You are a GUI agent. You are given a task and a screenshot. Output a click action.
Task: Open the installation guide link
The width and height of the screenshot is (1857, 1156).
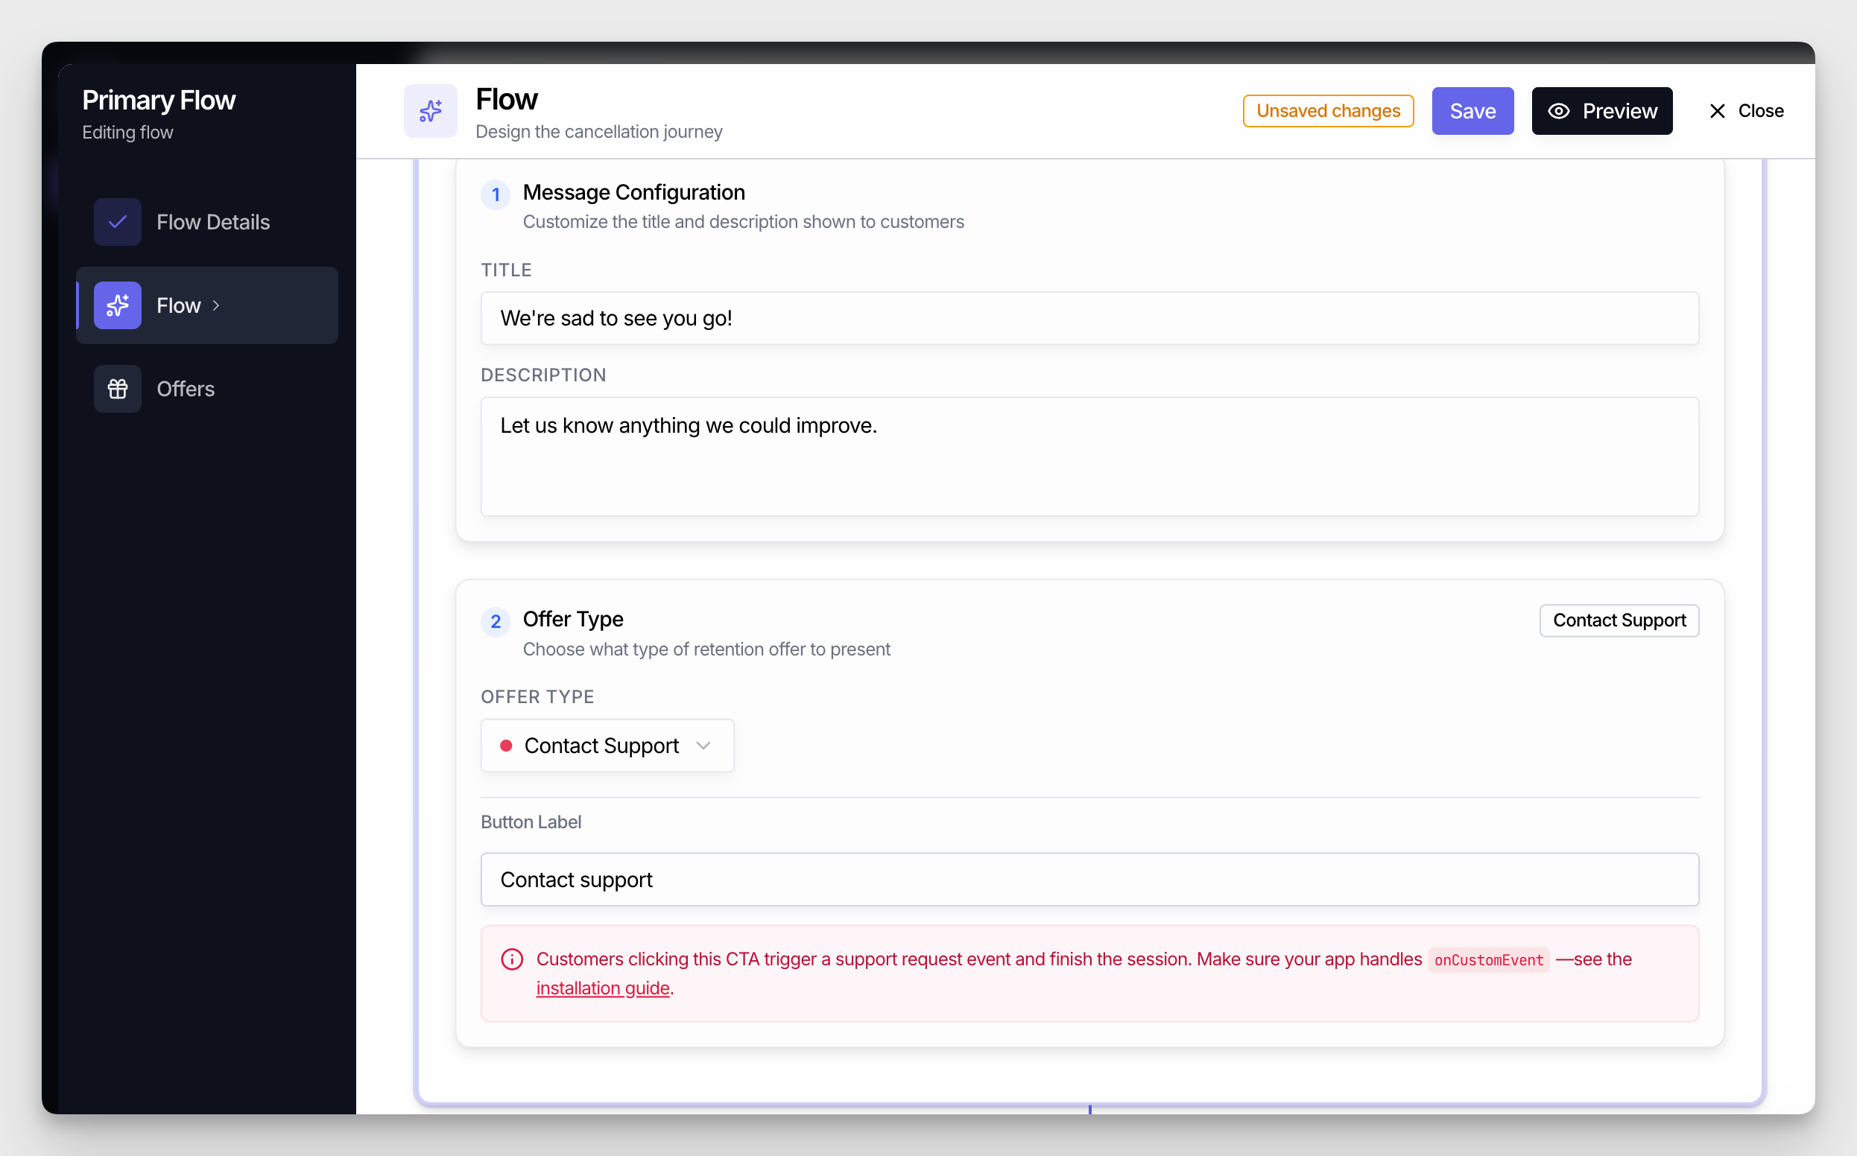click(602, 988)
